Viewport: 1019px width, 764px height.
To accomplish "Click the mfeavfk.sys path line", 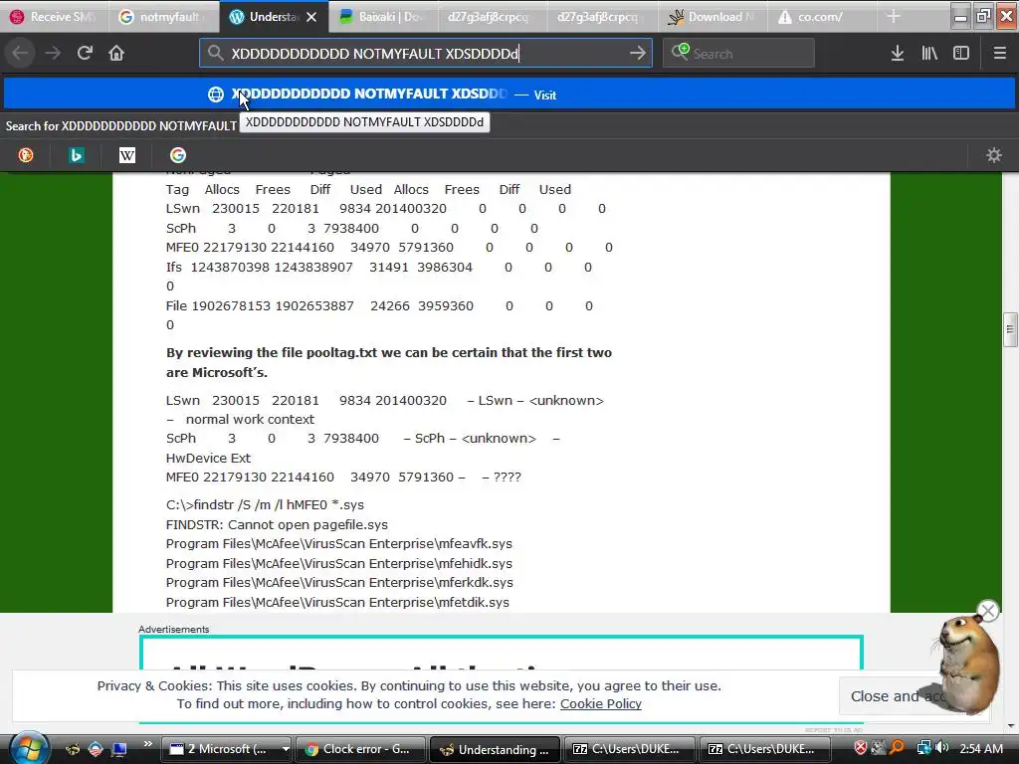I will tap(338, 544).
